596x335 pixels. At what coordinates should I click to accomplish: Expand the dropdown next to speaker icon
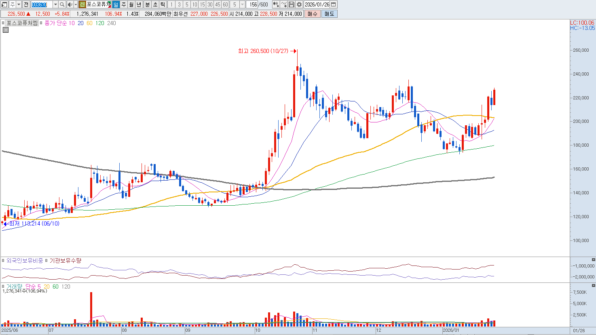point(76,4)
